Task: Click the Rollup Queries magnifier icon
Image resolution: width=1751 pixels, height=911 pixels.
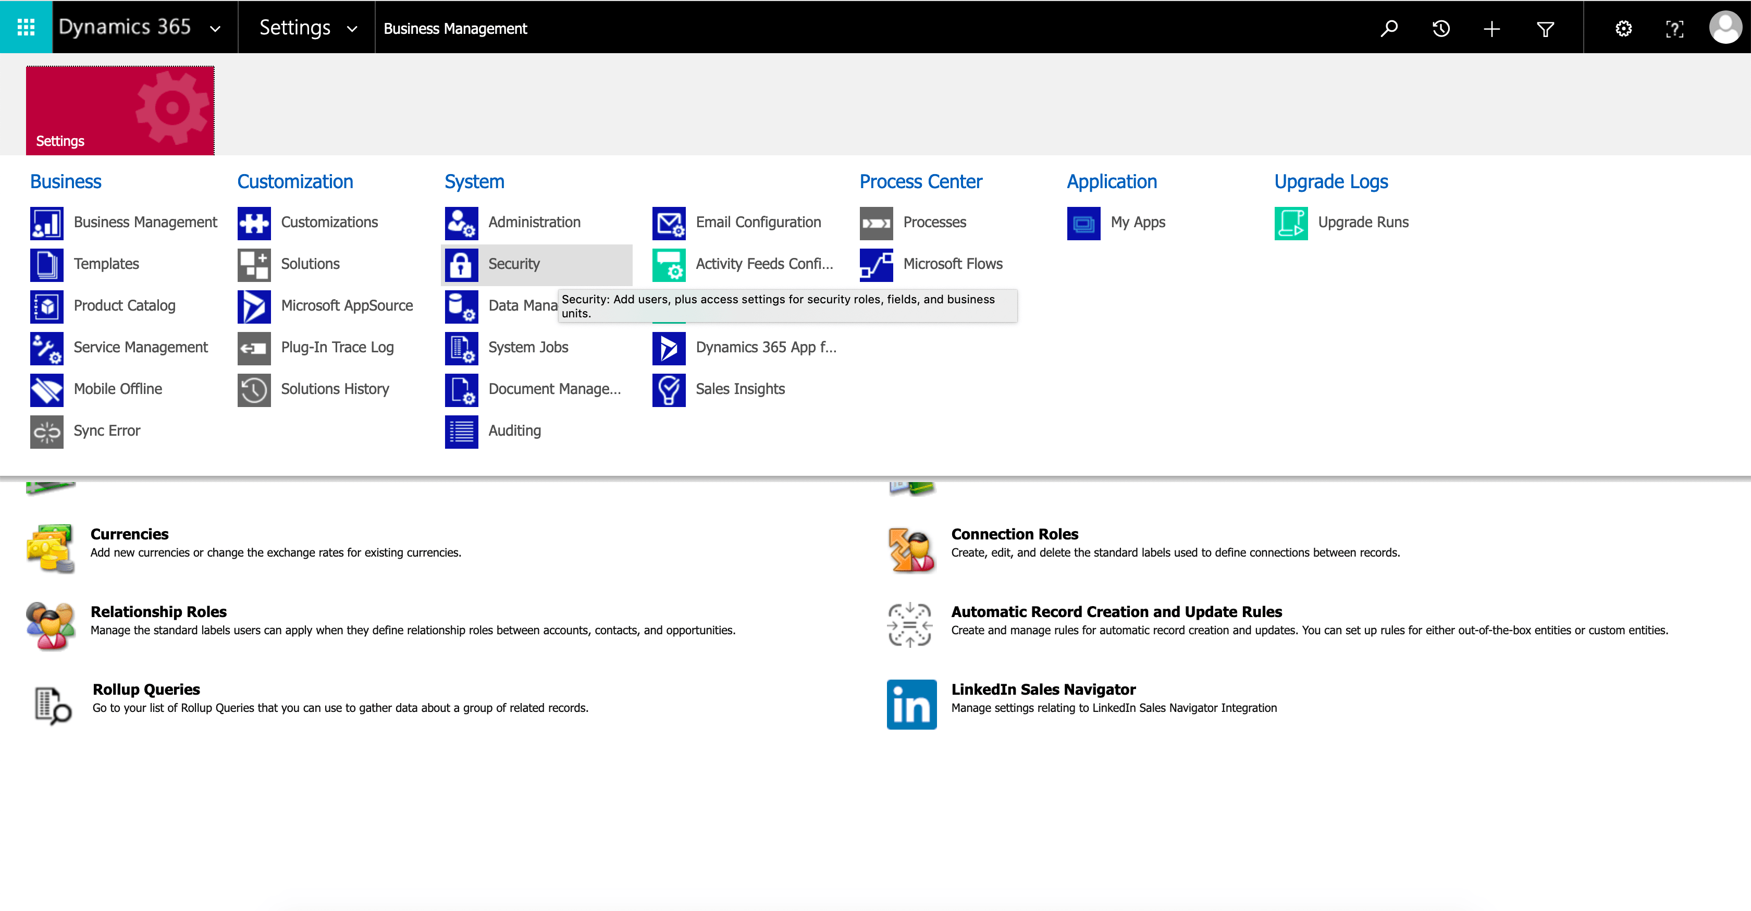Action: point(52,705)
